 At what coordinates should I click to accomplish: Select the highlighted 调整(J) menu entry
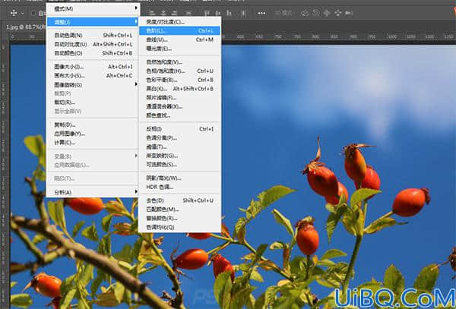click(93, 22)
